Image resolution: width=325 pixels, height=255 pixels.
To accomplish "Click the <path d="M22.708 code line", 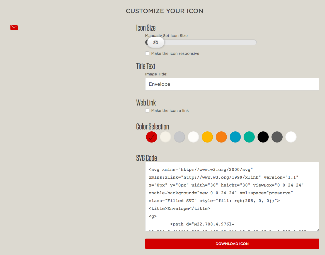I will click(x=202, y=224).
